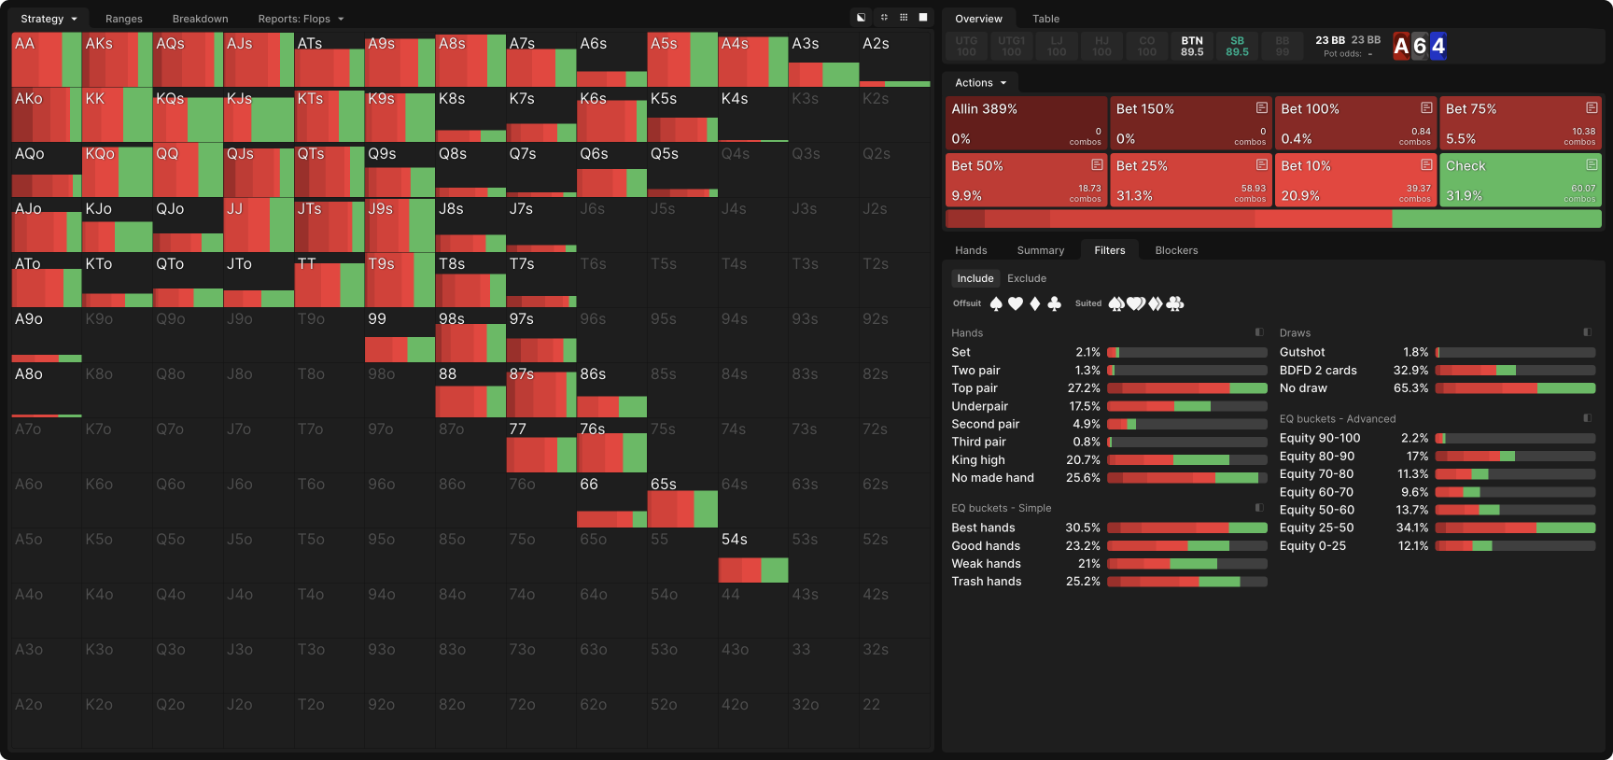Switch to the Blockers tab
This screenshot has width=1613, height=760.
coord(1176,250)
